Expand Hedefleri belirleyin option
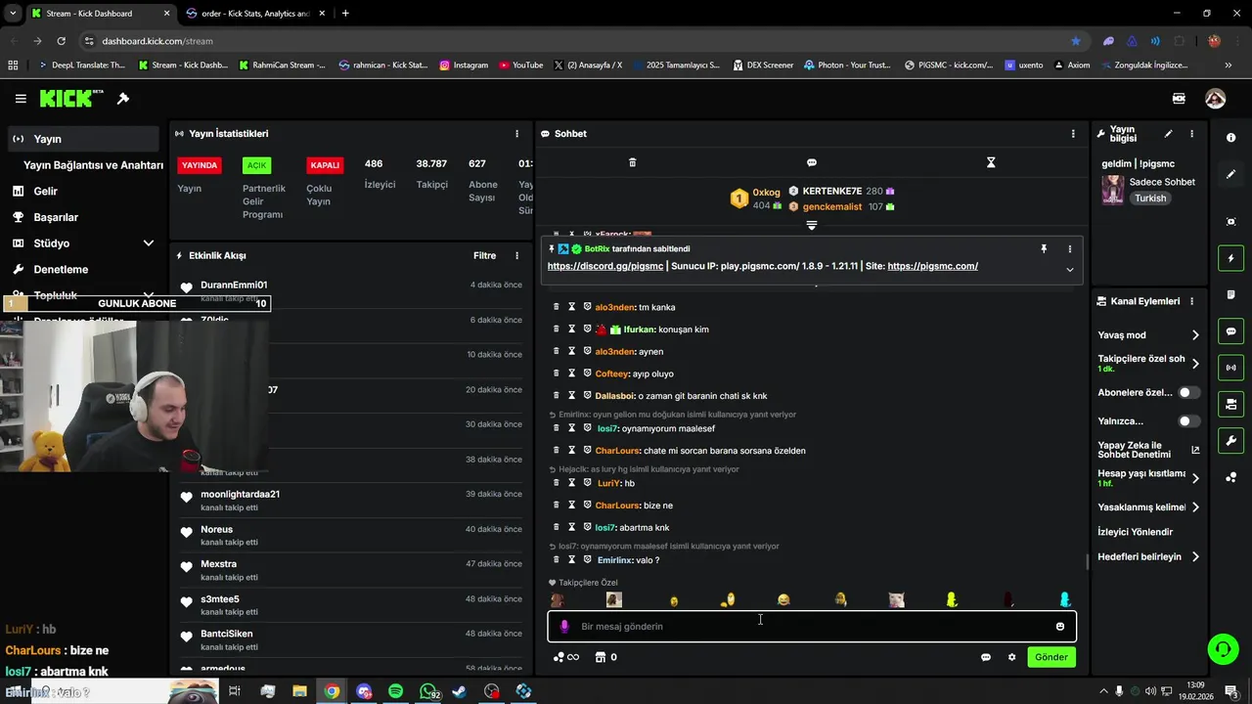This screenshot has height=704, width=1252. point(1195,557)
